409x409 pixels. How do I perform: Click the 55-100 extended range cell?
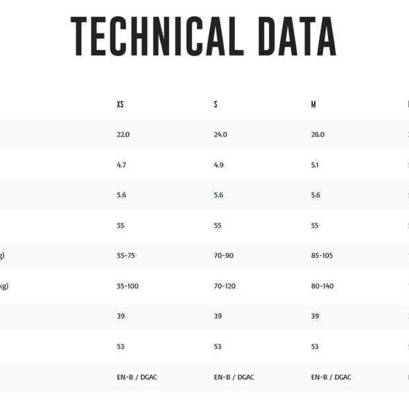tap(128, 286)
